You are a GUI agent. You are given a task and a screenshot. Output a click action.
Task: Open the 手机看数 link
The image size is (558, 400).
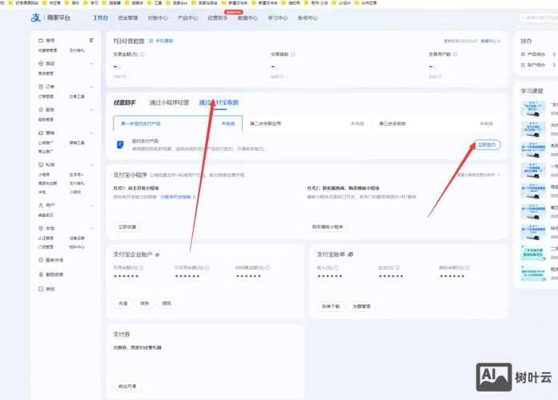(161, 41)
